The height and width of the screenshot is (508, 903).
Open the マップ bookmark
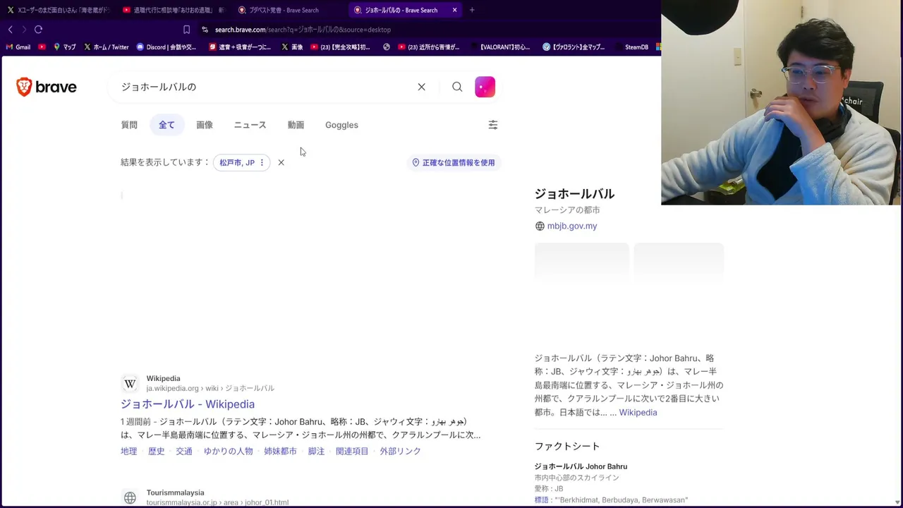(65, 47)
